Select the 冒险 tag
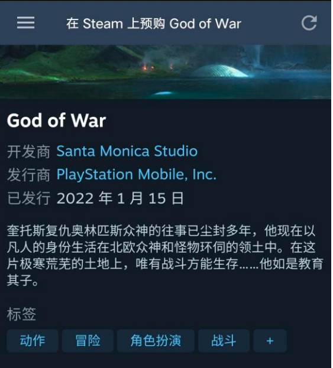 88,341
